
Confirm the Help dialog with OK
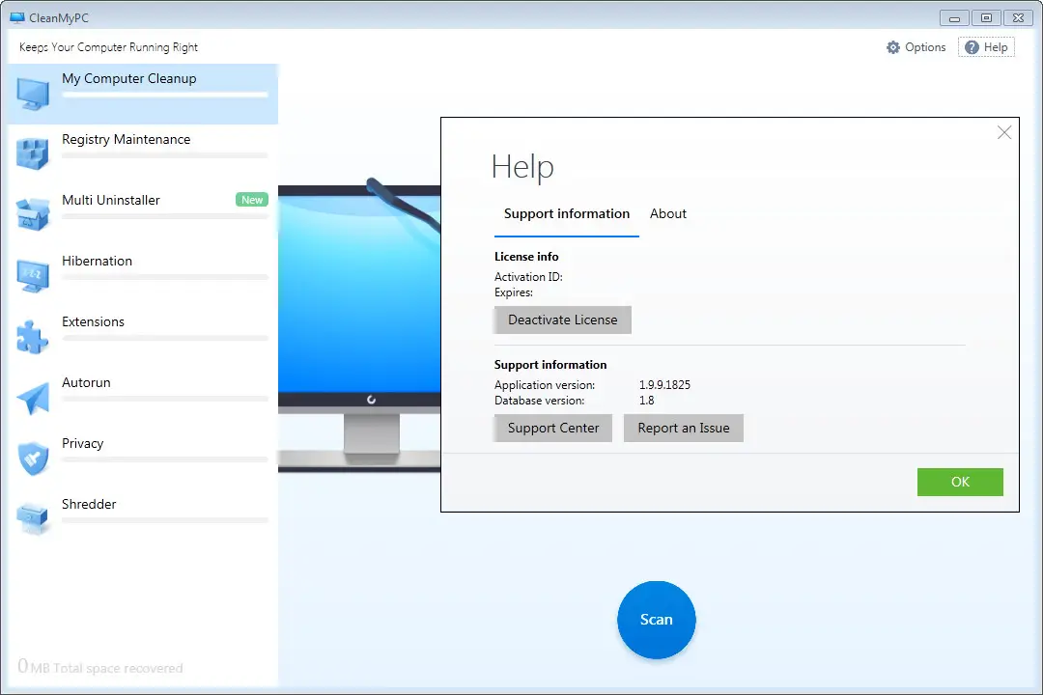point(960,483)
